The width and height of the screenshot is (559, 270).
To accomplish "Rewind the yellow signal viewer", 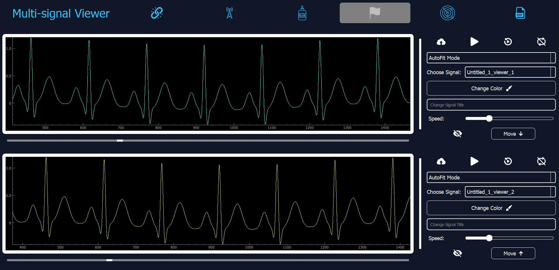I will tap(508, 161).
